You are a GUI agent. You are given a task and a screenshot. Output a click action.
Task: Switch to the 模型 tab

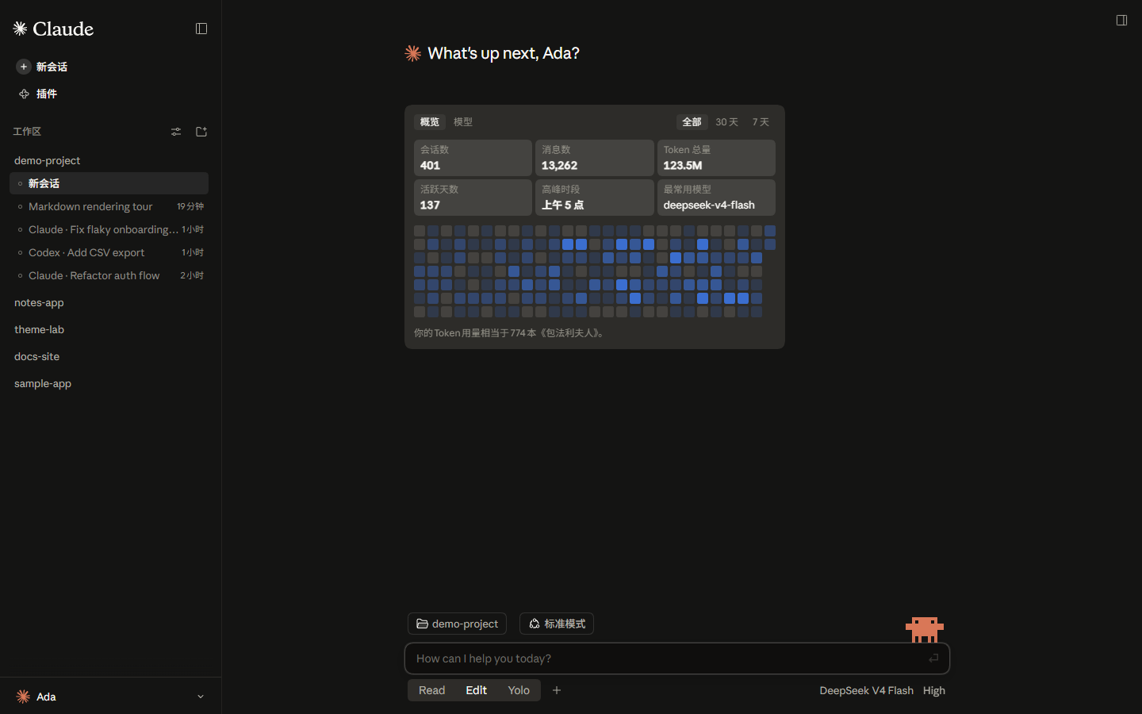pyautogui.click(x=463, y=122)
